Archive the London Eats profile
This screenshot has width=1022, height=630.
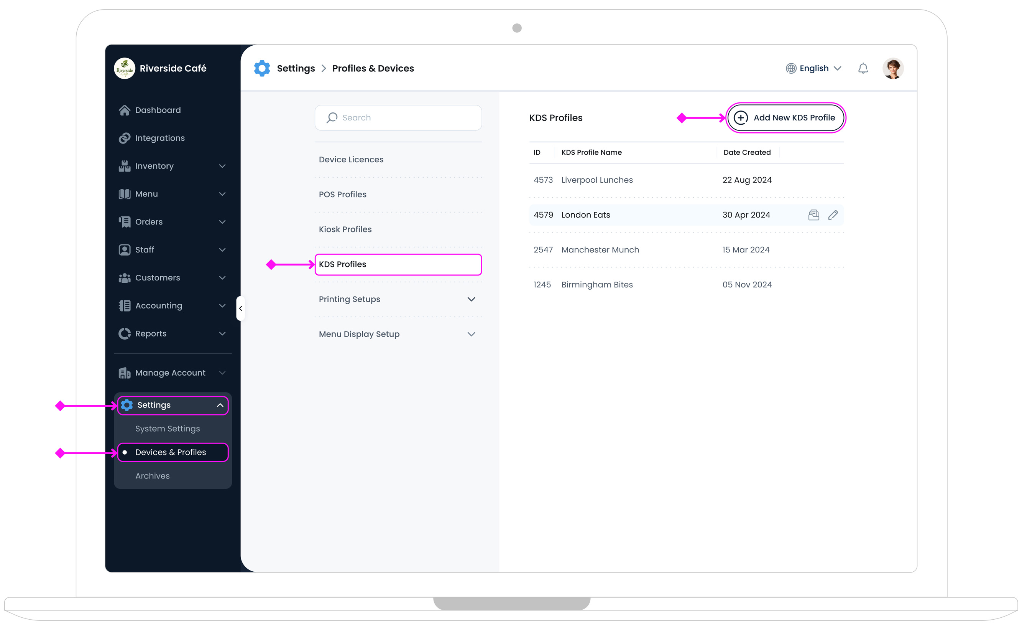[814, 214]
